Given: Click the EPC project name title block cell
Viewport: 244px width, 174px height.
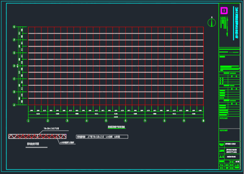Looking at the screenshot, I should (231, 150).
